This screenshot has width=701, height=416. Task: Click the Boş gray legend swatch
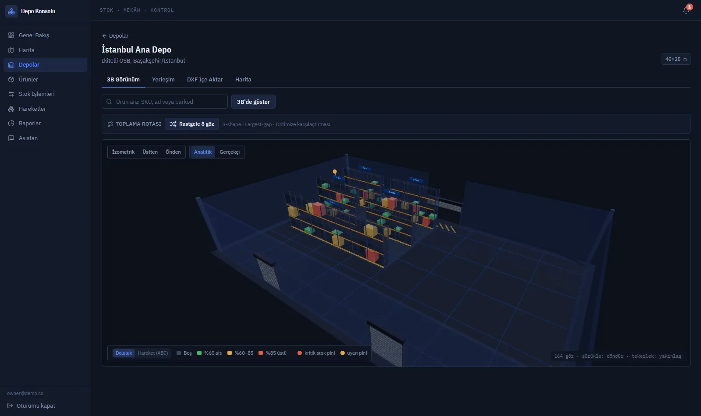click(179, 353)
